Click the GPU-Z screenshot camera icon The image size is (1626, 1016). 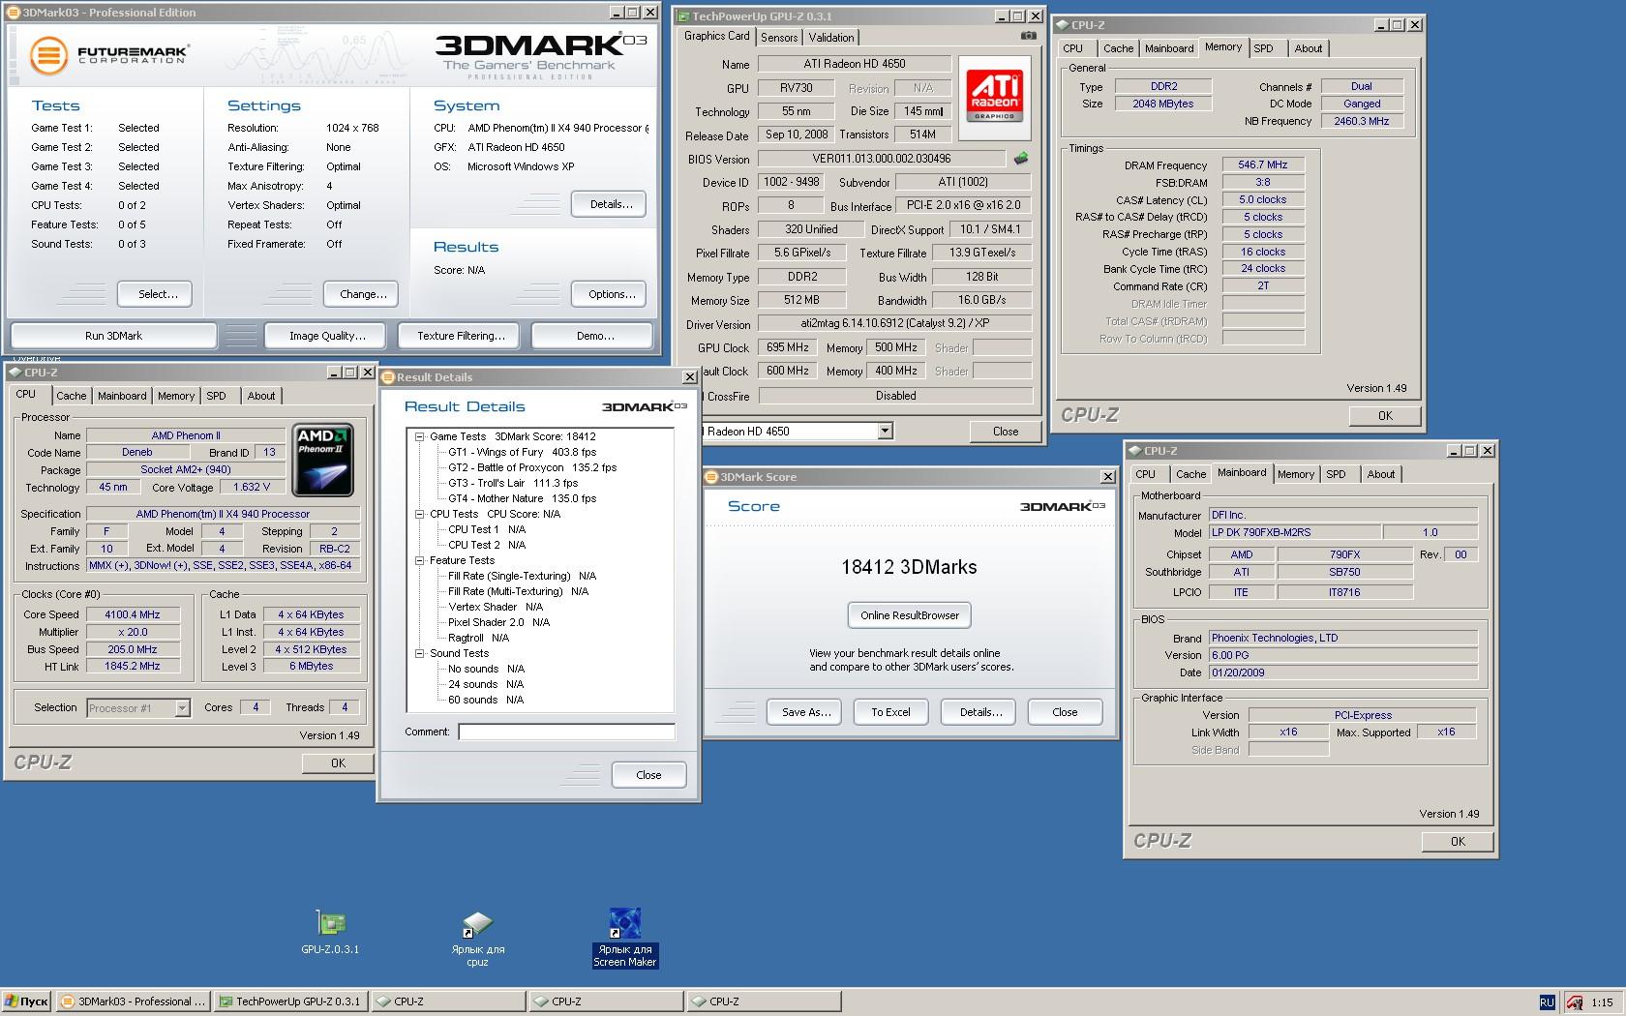1028,36
